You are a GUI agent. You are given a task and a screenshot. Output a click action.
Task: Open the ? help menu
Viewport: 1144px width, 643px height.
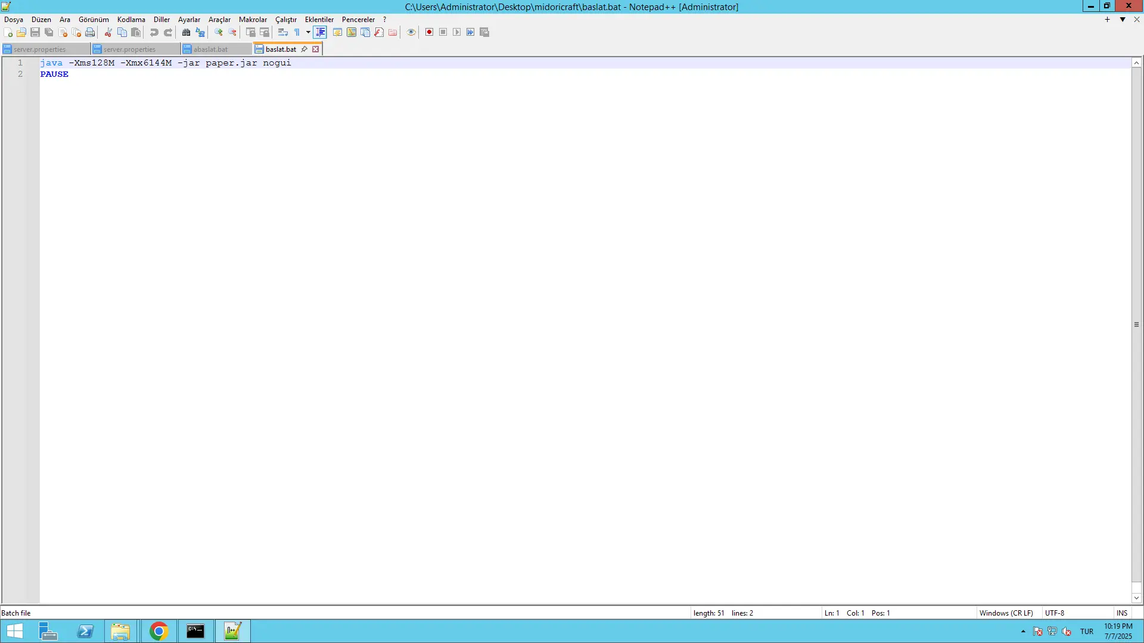384,20
